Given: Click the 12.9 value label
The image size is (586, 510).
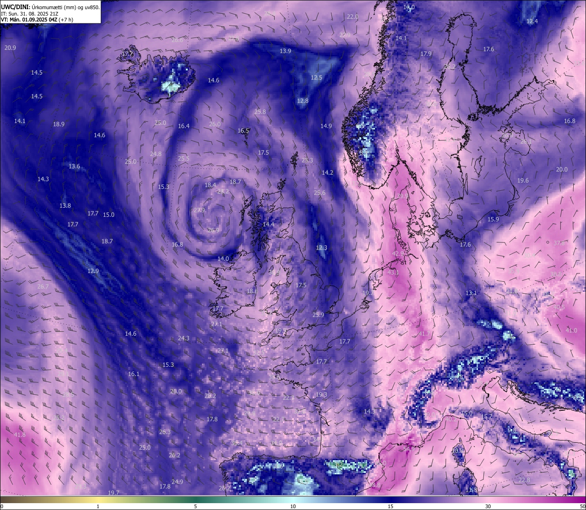Looking at the screenshot, I should point(93,271).
